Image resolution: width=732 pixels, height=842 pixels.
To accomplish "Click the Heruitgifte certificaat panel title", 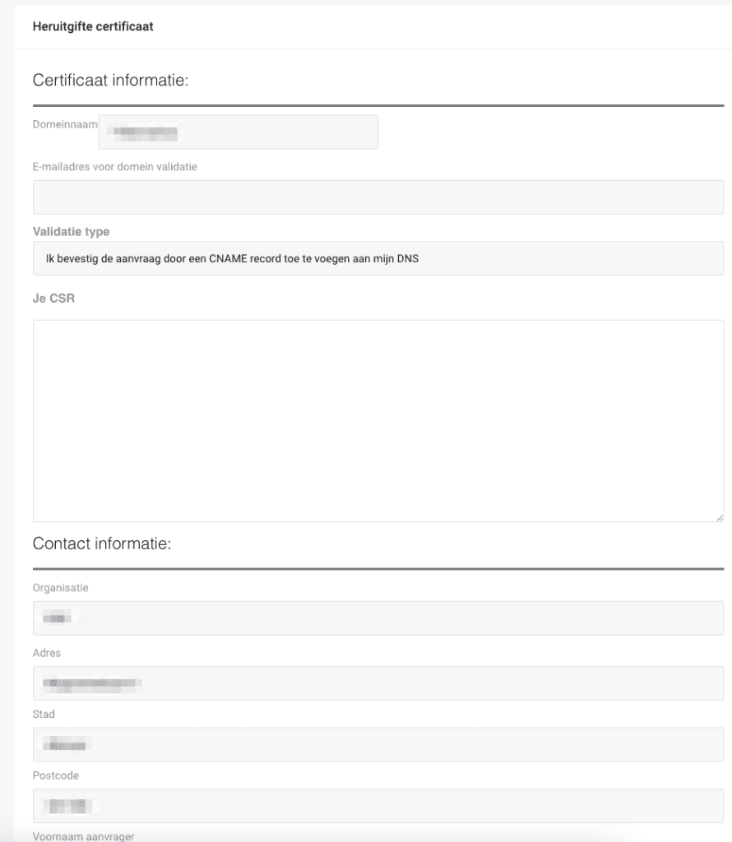I will pyautogui.click(x=93, y=26).
